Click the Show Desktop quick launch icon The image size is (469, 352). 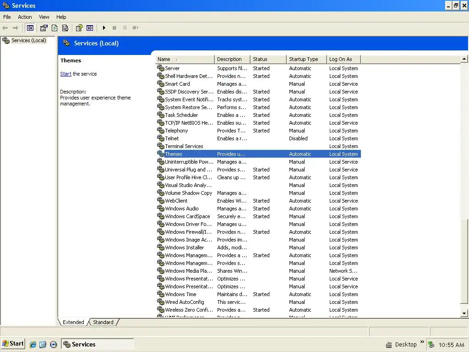pyautogui.click(x=43, y=344)
